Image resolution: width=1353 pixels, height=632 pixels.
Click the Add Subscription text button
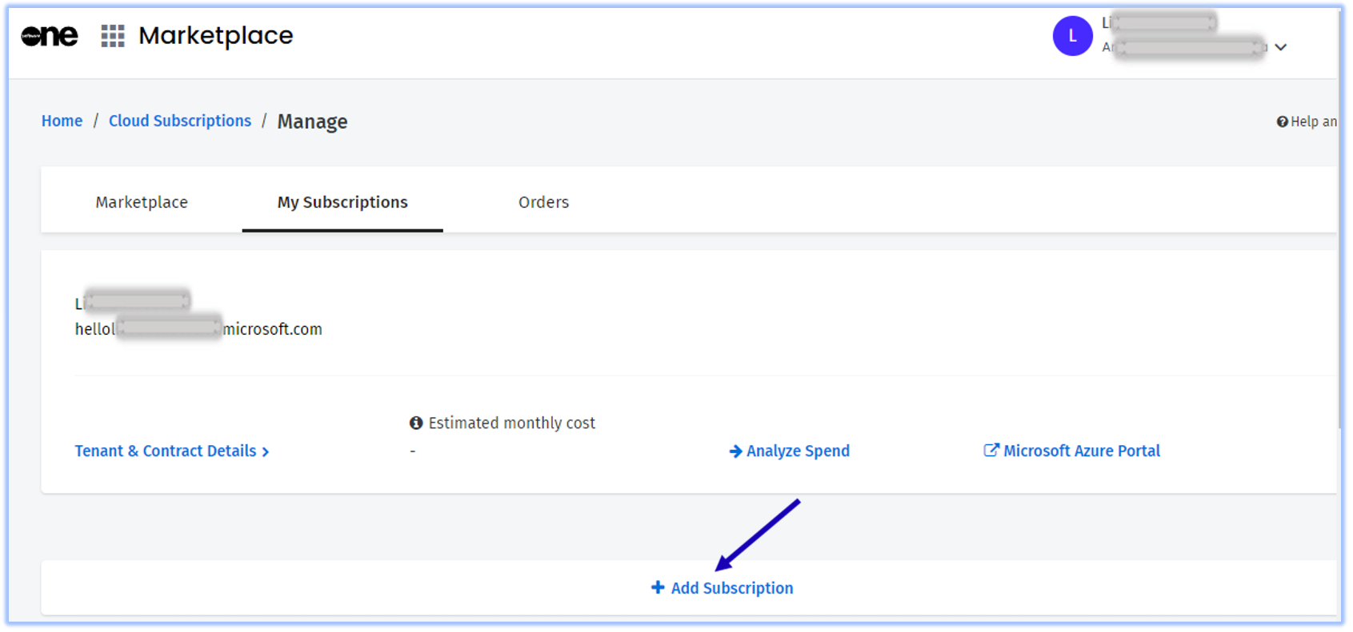(x=731, y=588)
